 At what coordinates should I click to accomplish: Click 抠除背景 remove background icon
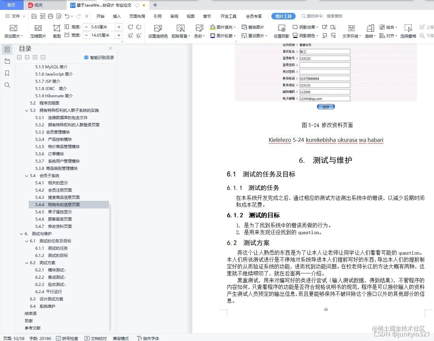tap(180, 28)
